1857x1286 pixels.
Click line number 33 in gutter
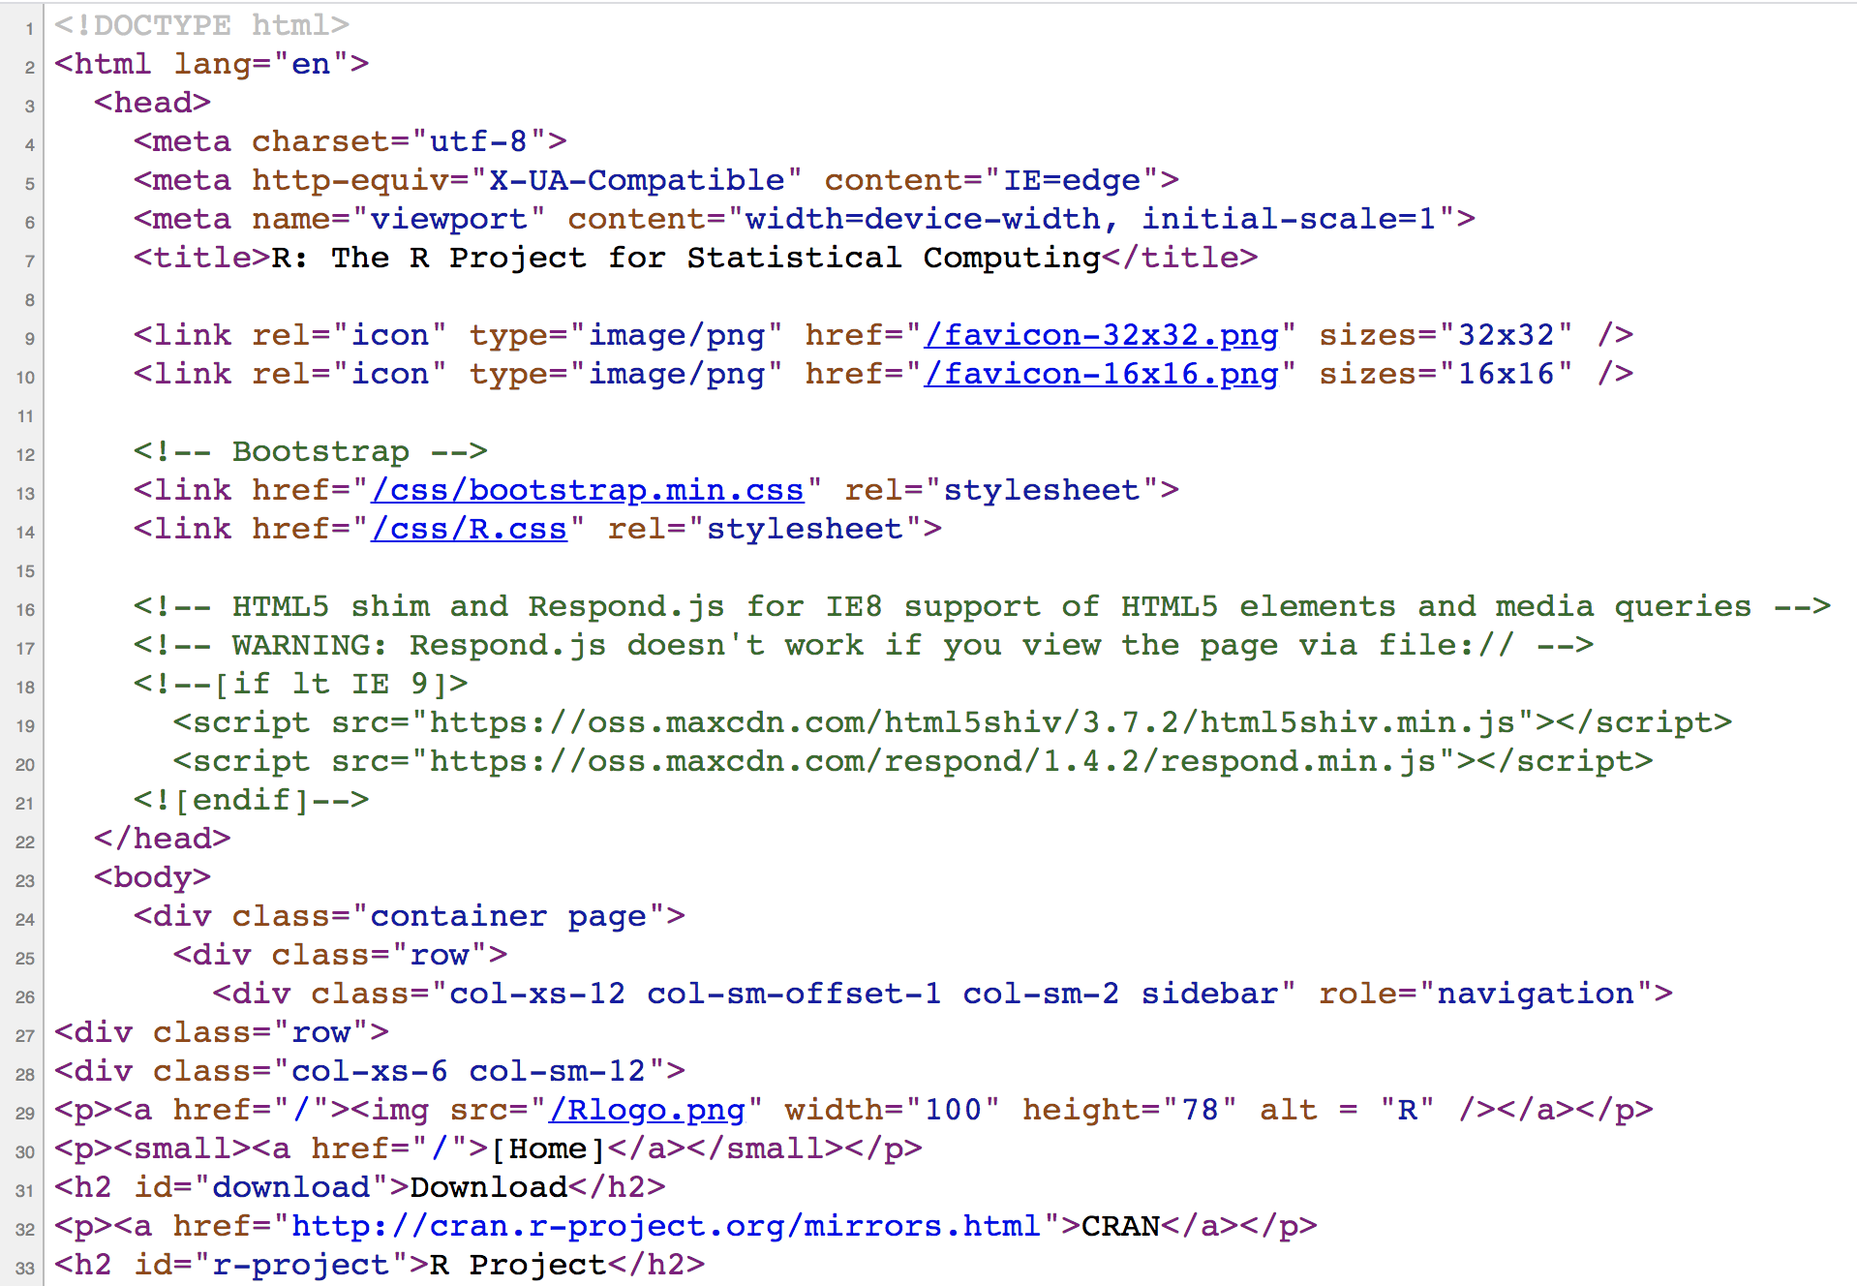[25, 1269]
